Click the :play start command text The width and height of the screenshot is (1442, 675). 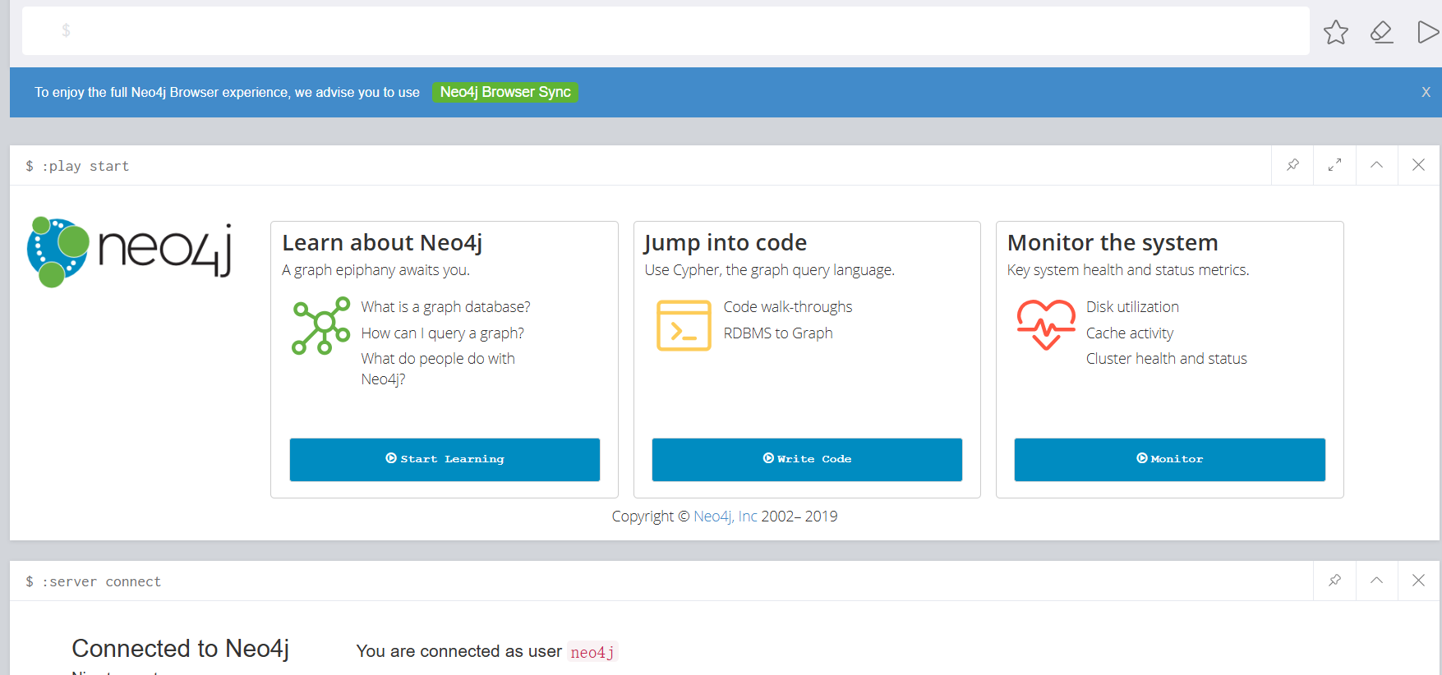[85, 166]
